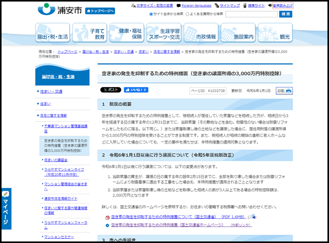Click the 印刷 print button
Screen dimensions: 329x243
[284, 91]
